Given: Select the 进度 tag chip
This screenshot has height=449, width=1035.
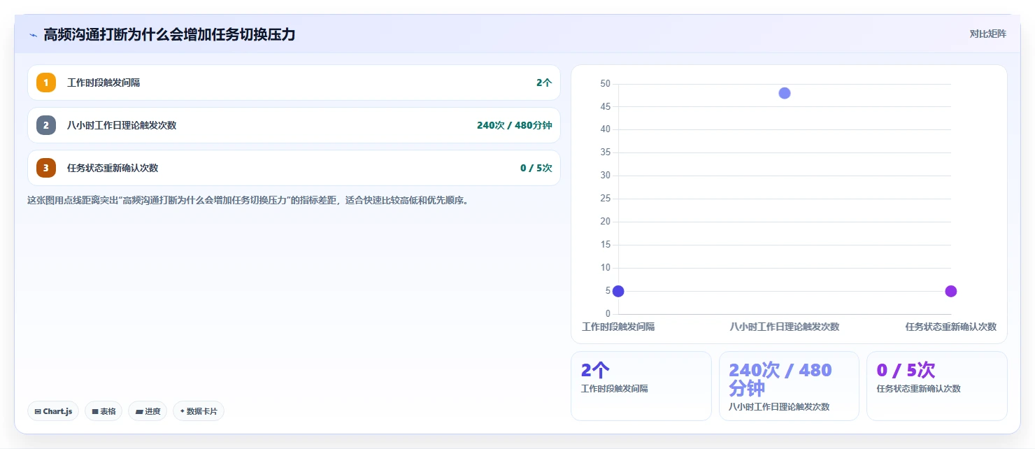Looking at the screenshot, I should 148,411.
